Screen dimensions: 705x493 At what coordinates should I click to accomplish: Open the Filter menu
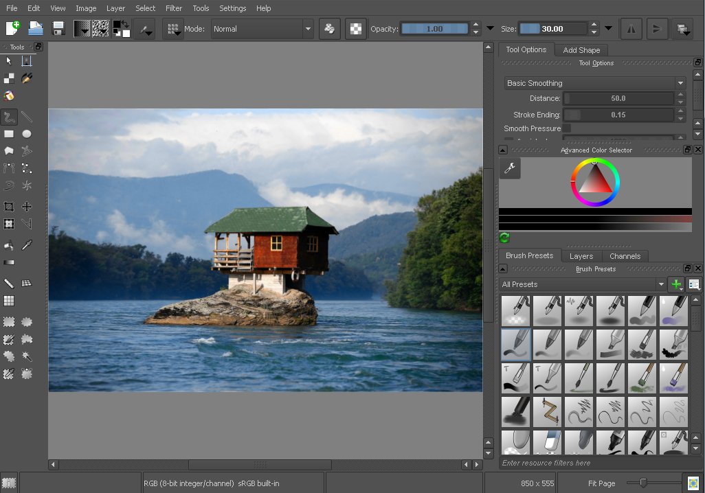point(174,8)
